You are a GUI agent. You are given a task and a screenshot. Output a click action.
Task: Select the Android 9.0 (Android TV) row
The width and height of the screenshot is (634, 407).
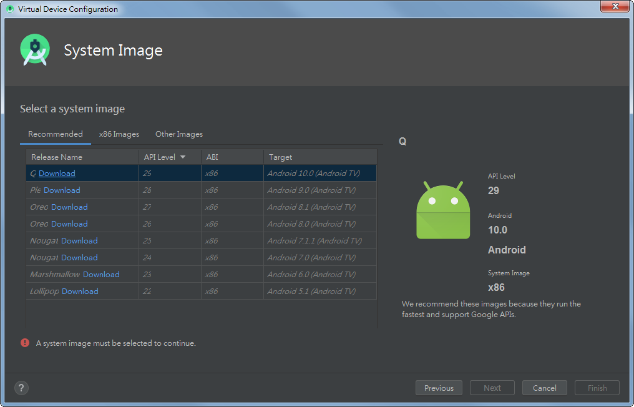point(202,190)
